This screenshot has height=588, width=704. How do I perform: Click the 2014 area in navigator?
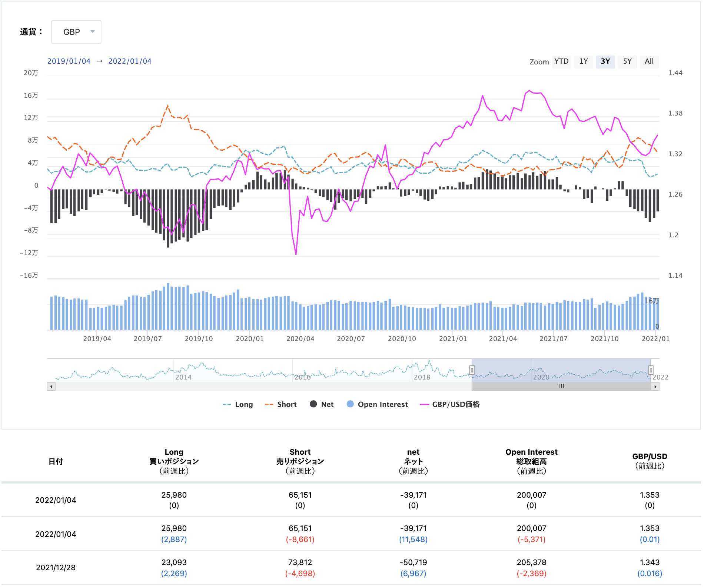tap(183, 377)
